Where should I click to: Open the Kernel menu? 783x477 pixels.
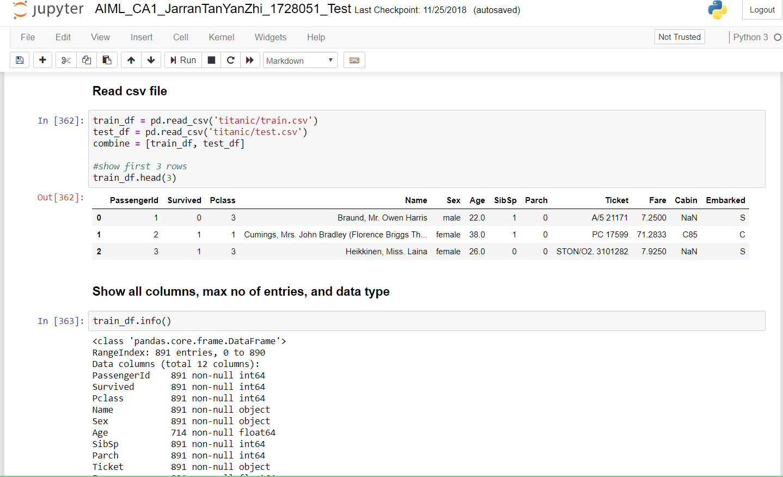pyautogui.click(x=221, y=37)
